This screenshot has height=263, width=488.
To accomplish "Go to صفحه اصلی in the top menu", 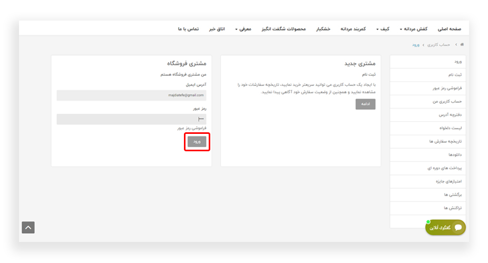I will click(449, 28).
